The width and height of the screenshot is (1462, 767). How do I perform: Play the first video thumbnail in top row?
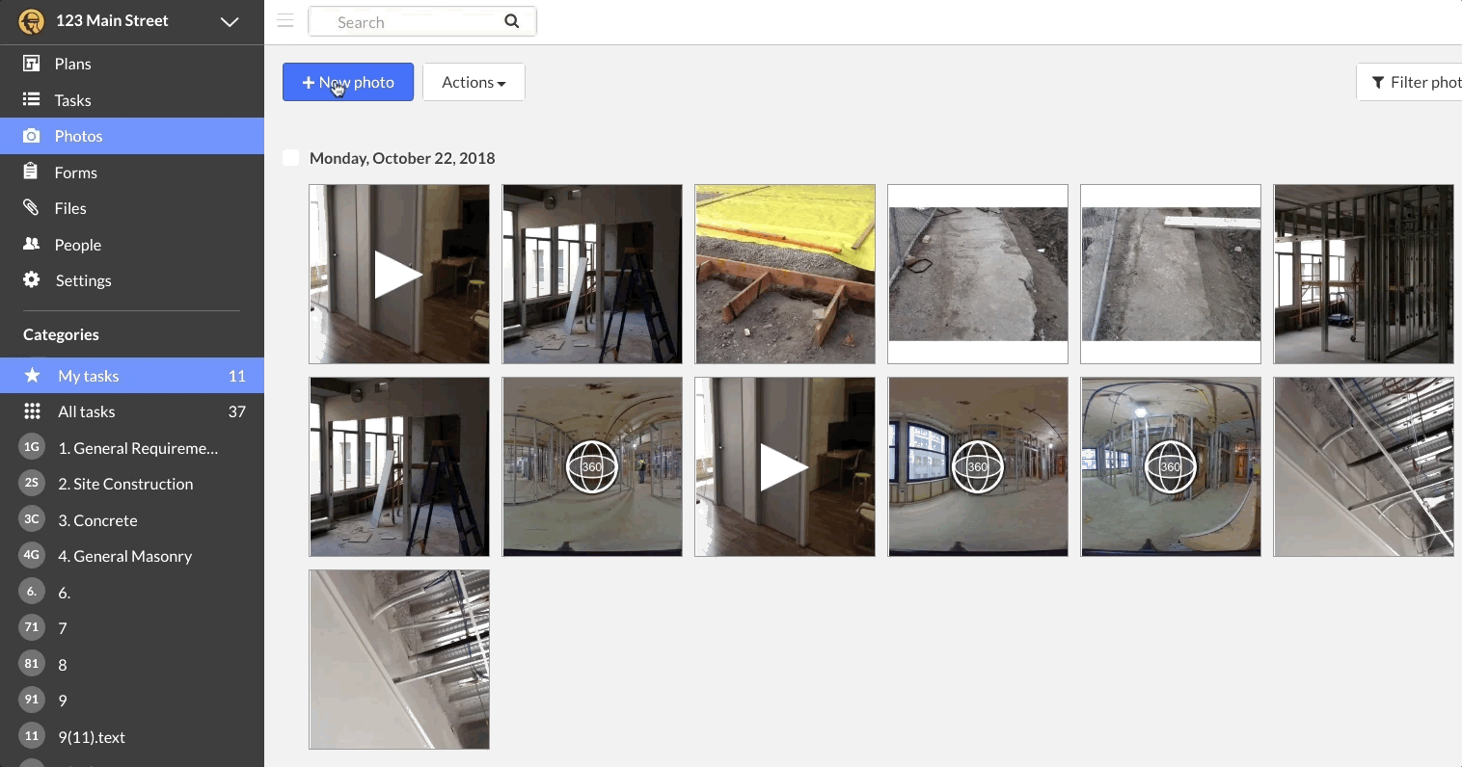(399, 275)
